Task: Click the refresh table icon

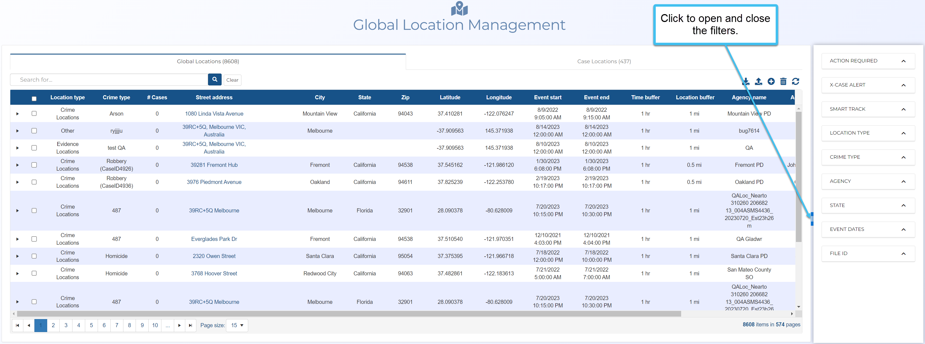Action: pyautogui.click(x=795, y=81)
